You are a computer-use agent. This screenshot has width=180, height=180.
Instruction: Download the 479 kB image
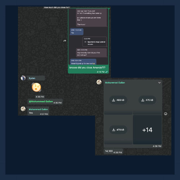[x=118, y=130]
